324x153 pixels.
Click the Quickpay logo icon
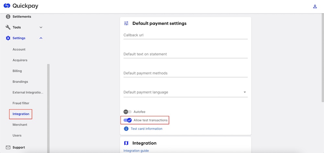7,6
